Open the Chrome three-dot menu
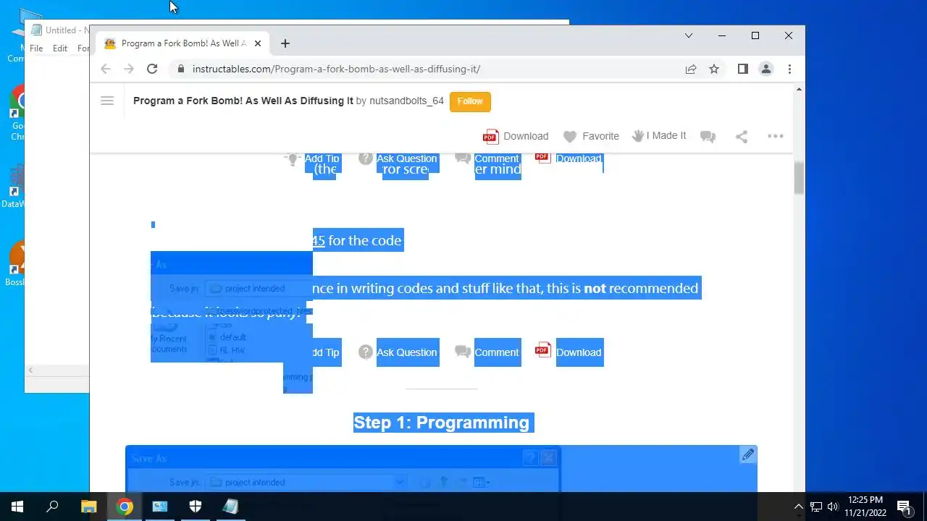The image size is (927, 521). coord(789,69)
